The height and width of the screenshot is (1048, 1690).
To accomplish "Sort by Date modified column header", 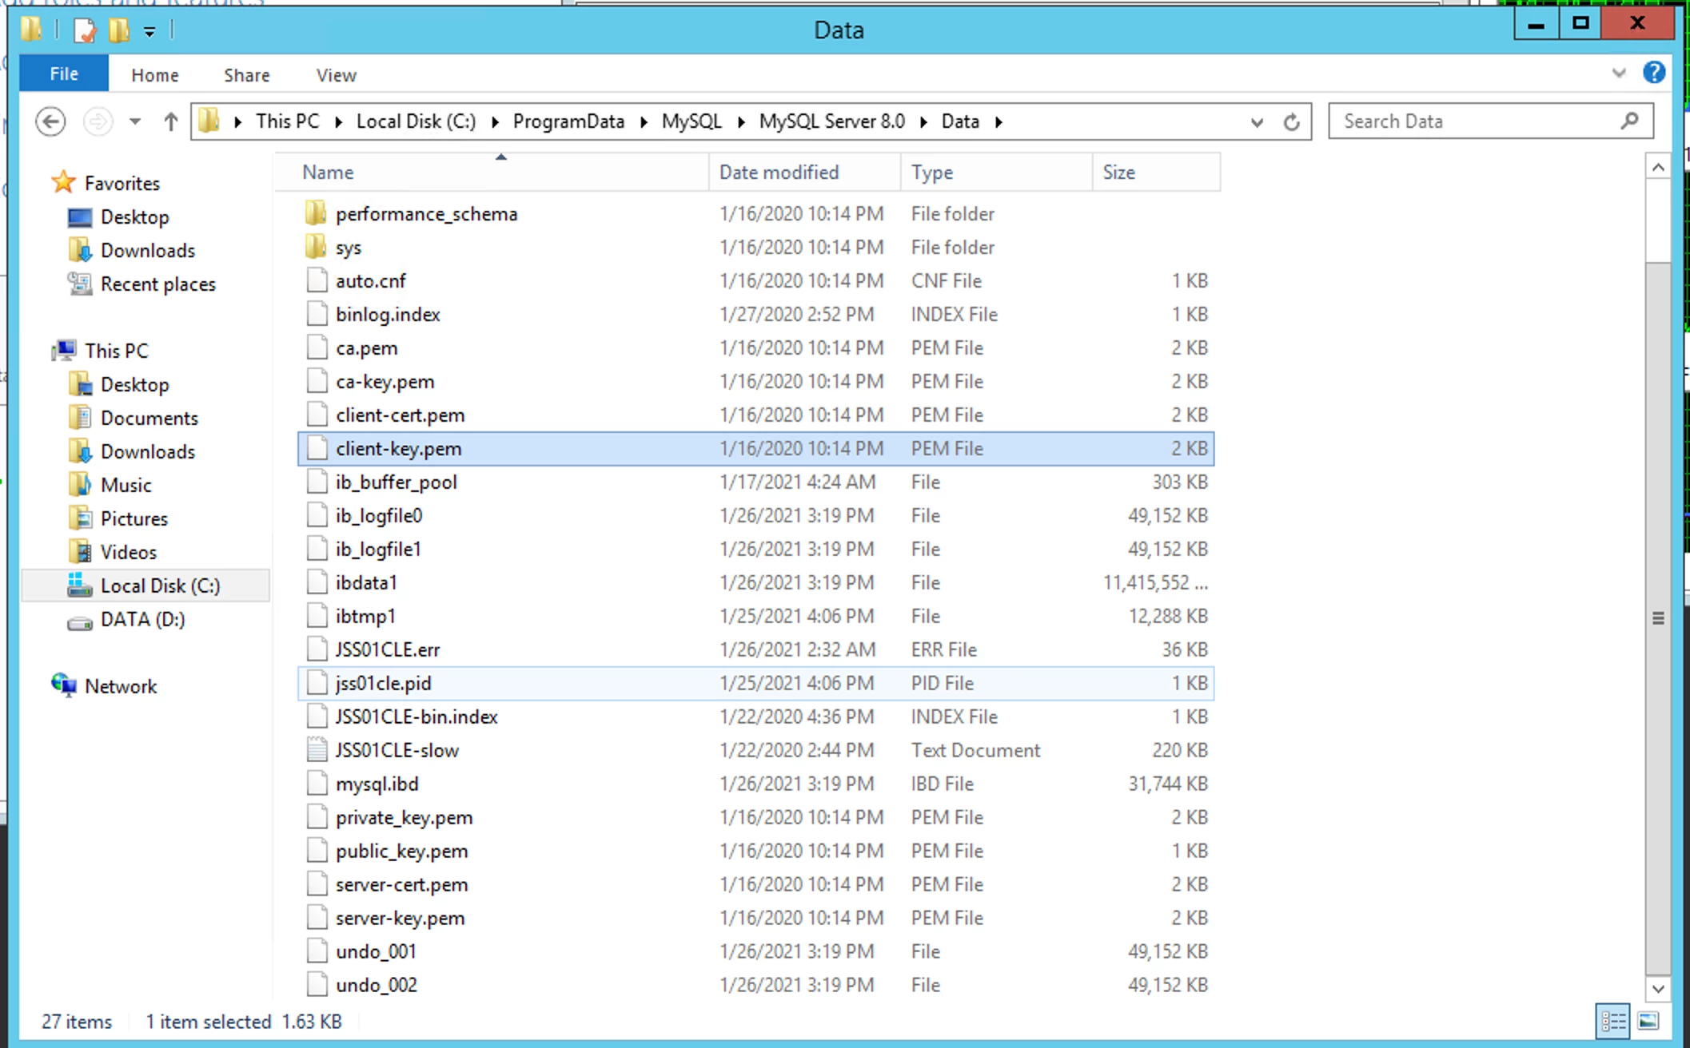I will [x=804, y=172].
